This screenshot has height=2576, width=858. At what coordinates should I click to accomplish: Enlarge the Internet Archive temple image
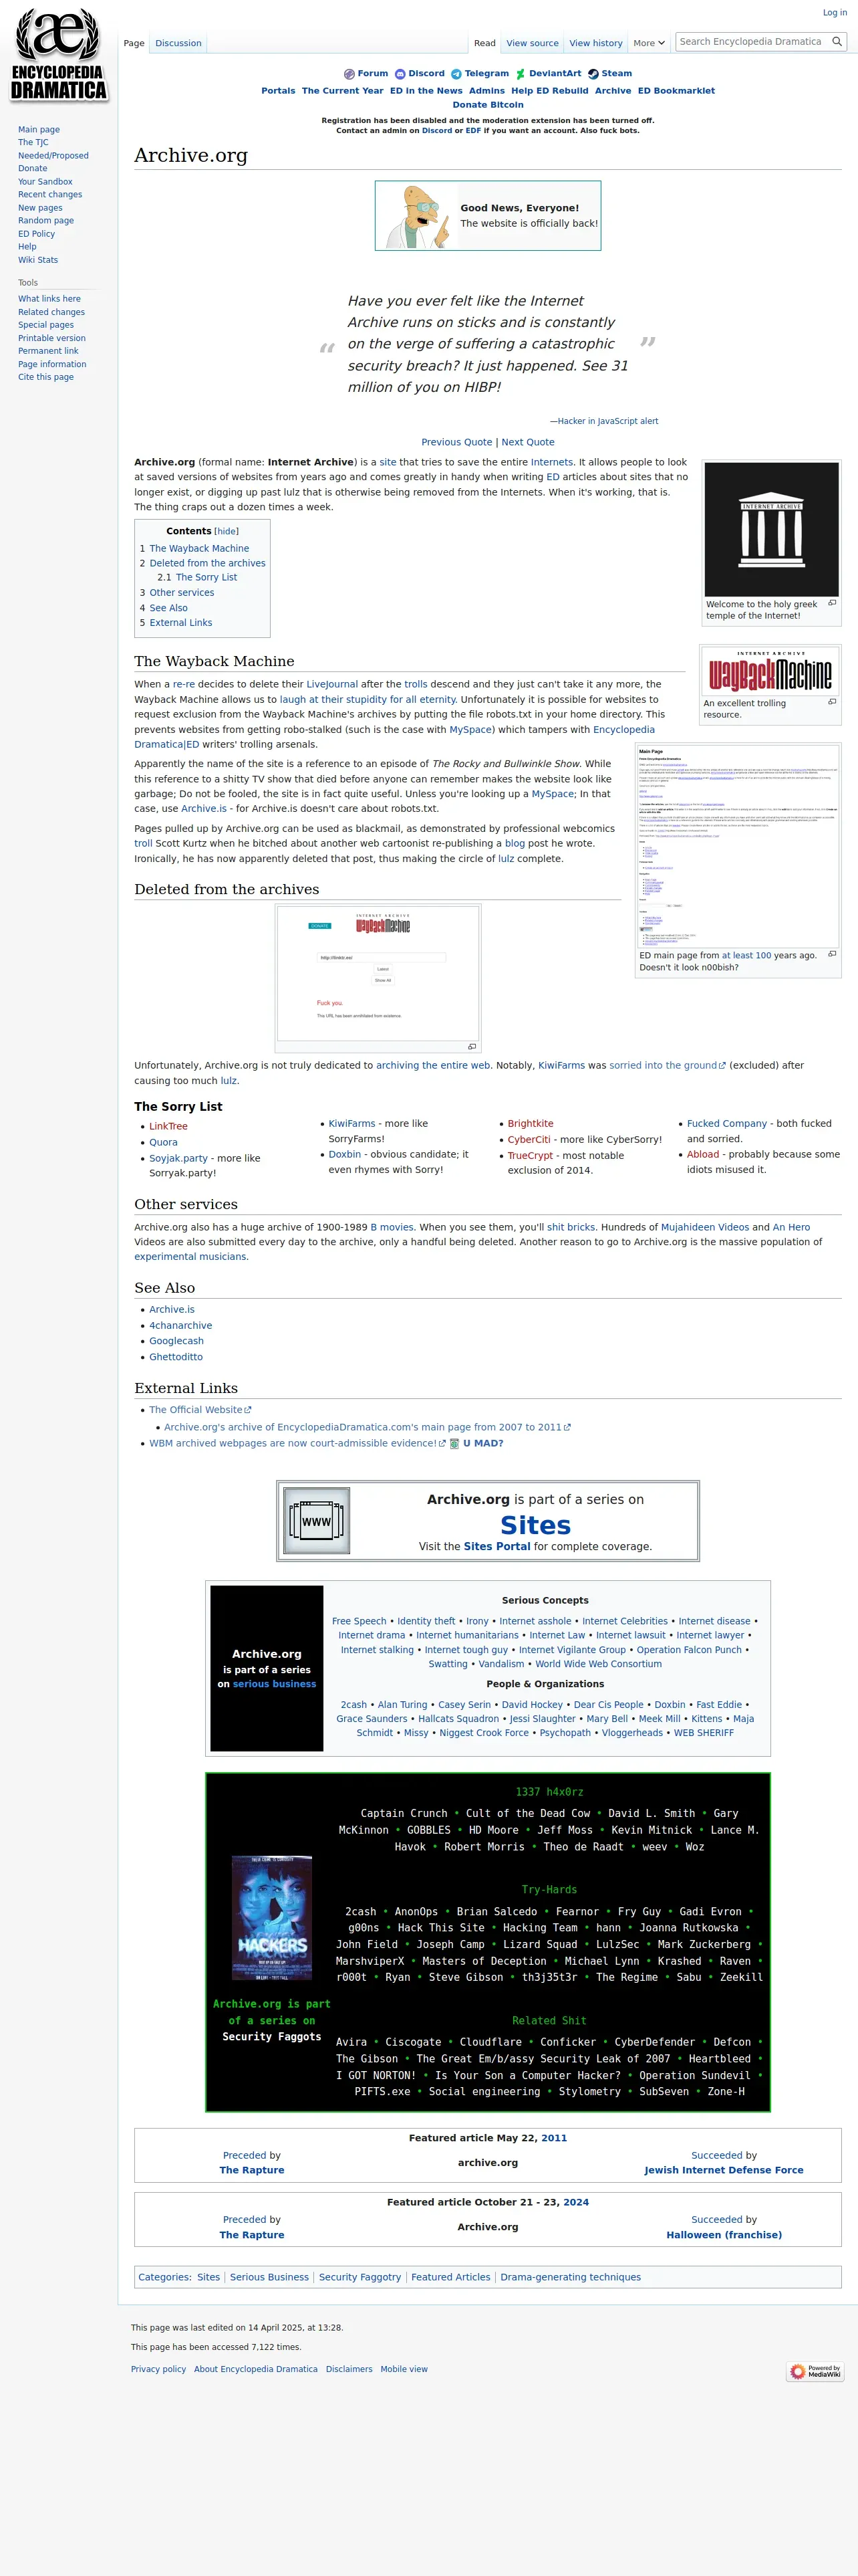tap(771, 529)
